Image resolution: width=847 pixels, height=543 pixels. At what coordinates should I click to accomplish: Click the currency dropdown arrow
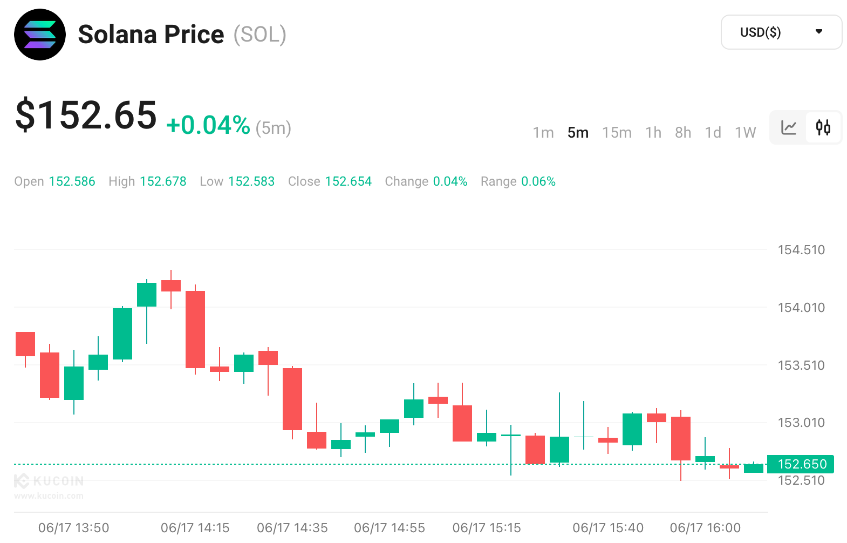(x=818, y=32)
